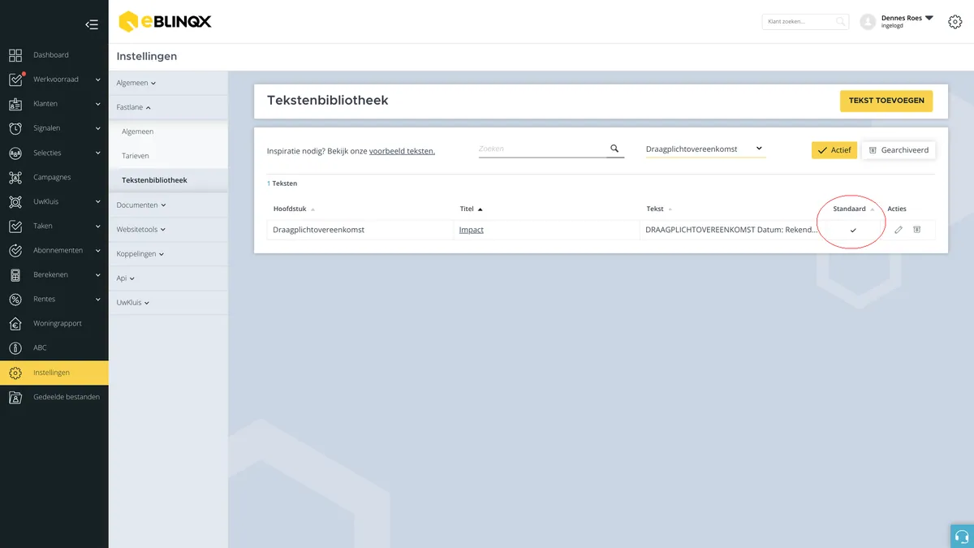This screenshot has width=974, height=548.
Task: Click the magnifier in Klant zoeken field
Action: [x=841, y=22]
